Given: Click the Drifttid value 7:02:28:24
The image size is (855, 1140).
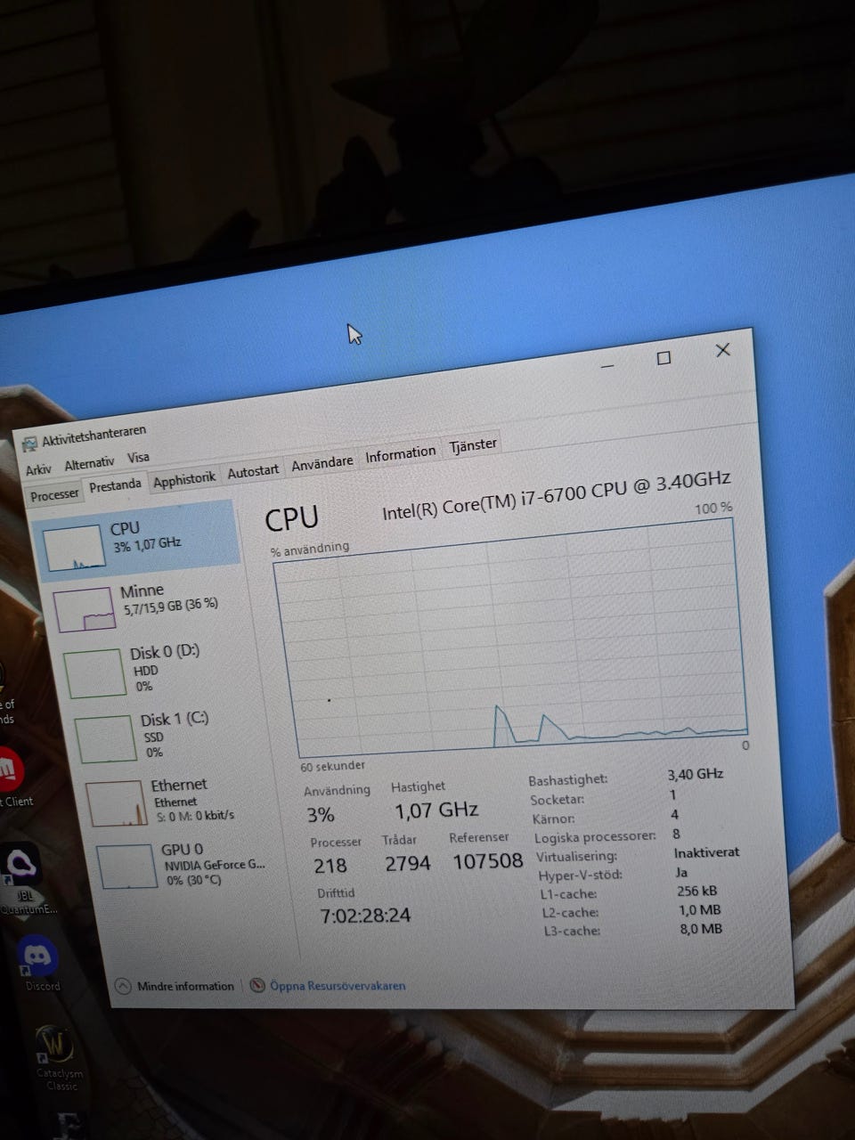Looking at the screenshot, I should click(x=365, y=916).
